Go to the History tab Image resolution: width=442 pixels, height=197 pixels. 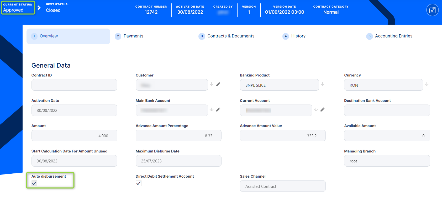[298, 36]
